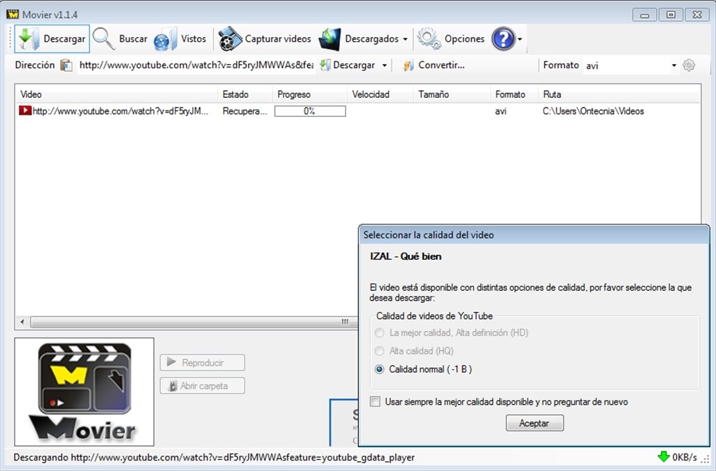This screenshot has width=716, height=471.
Task: Click the Abrir carpeta button
Action: point(202,386)
